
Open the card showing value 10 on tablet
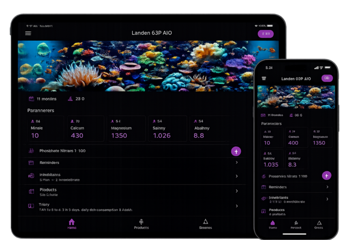coord(45,128)
